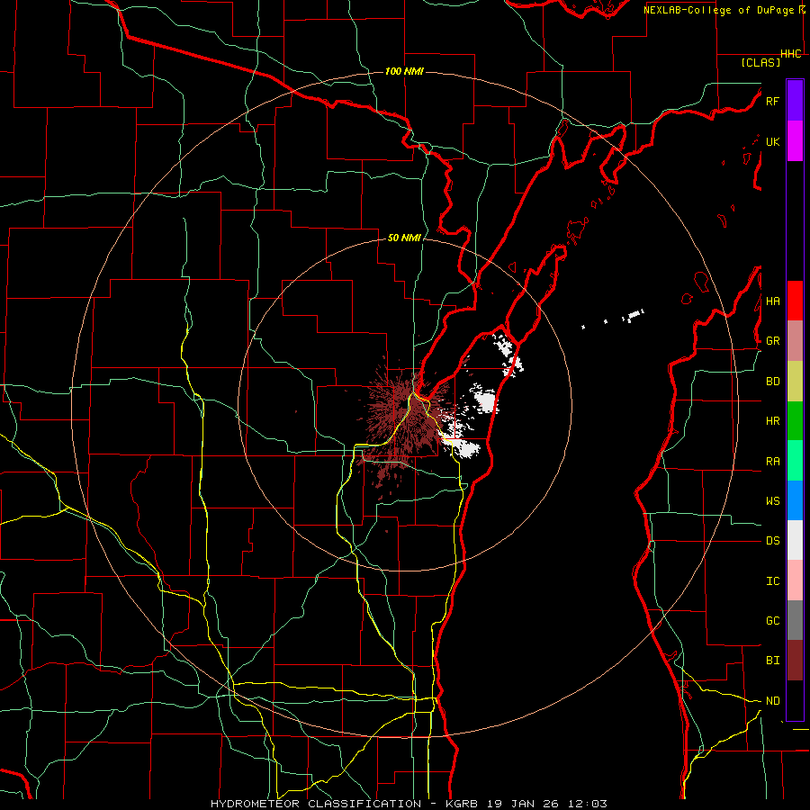Click the 'WS' legend label

point(772,501)
